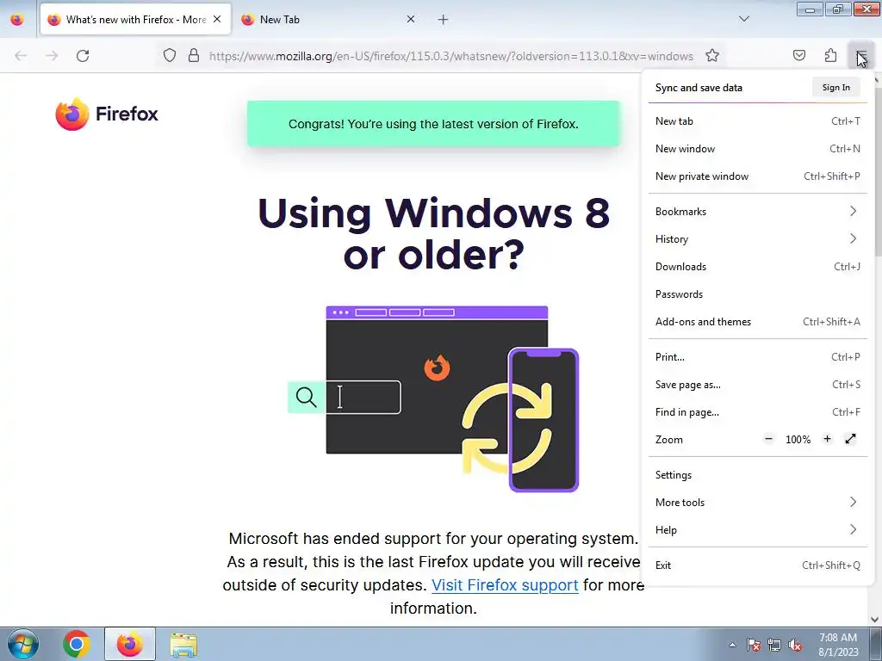Zoom in with the plus button

click(x=827, y=439)
